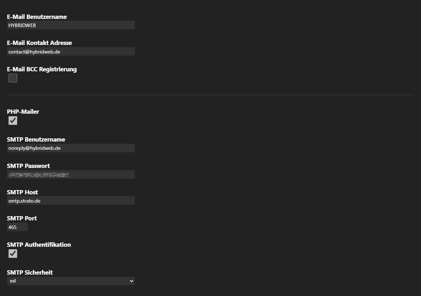Click the PHP-Mailer label text

(23, 112)
